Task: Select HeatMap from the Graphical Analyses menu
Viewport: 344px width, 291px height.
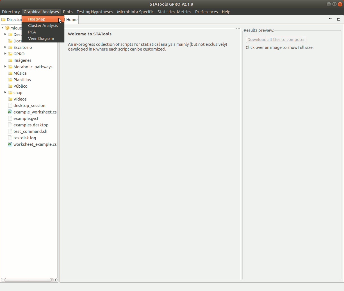Action: (37, 19)
